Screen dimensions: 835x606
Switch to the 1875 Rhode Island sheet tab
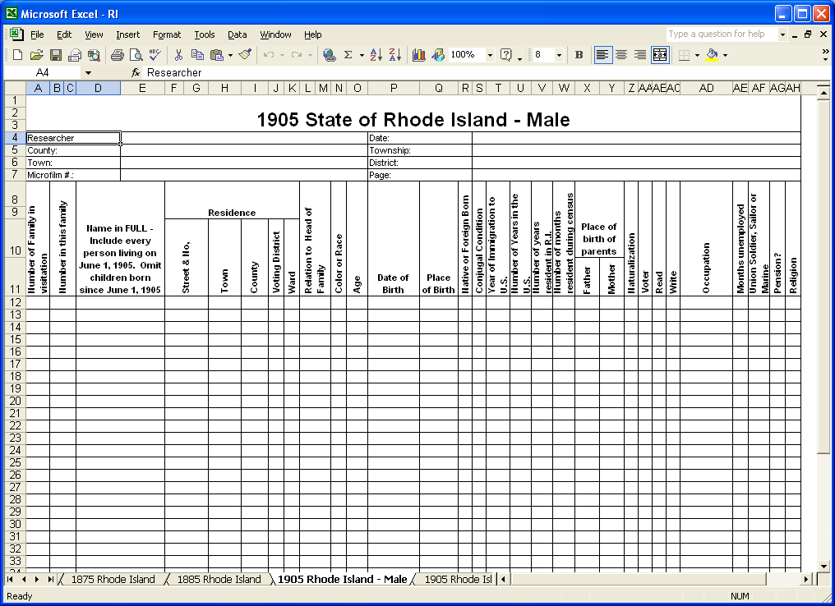[113, 579]
